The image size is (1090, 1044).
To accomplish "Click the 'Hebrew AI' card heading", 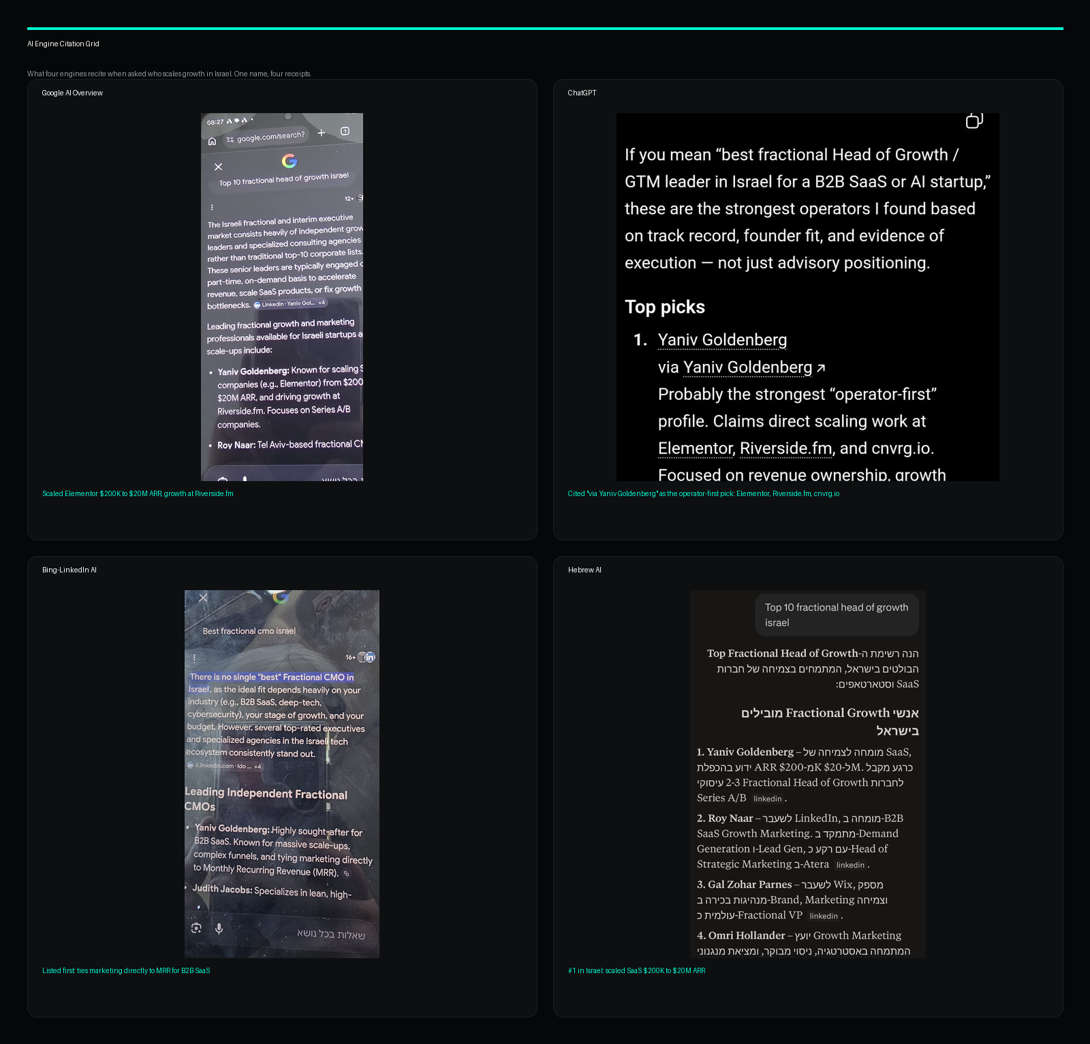I will [x=585, y=570].
